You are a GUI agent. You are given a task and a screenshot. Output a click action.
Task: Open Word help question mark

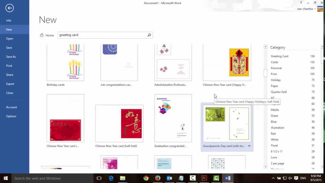[301, 3]
